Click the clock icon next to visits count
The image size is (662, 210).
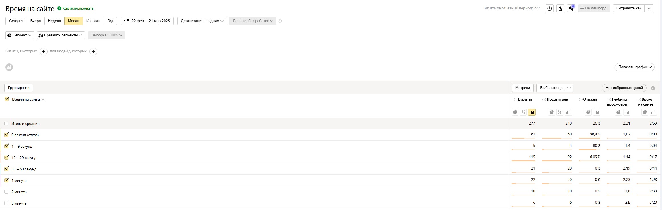549,8
